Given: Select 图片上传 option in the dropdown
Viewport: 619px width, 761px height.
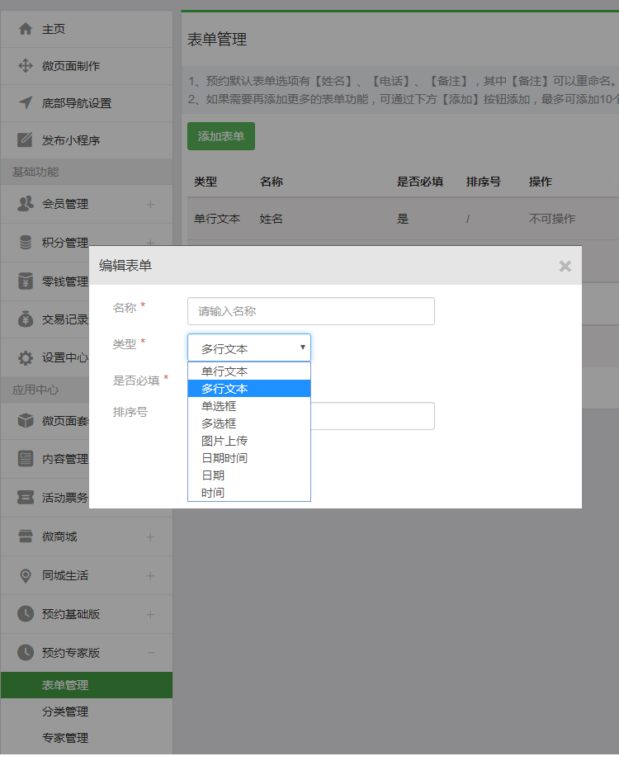Looking at the screenshot, I should pyautogui.click(x=224, y=441).
